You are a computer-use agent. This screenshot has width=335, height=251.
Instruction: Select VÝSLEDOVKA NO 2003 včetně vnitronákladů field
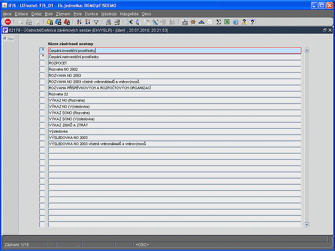(x=175, y=143)
